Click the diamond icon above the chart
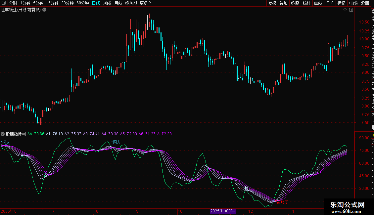This screenshot has height=215, width=374. coord(345,10)
